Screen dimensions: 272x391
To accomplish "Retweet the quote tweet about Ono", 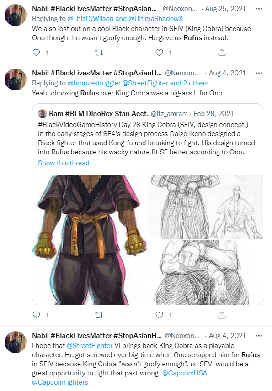I will click(x=99, y=315).
